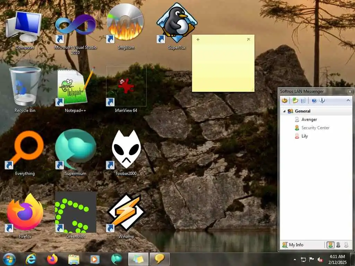The image size is (355, 266).
Task: Add a new sticky note with the plus button
Action: pos(198,39)
